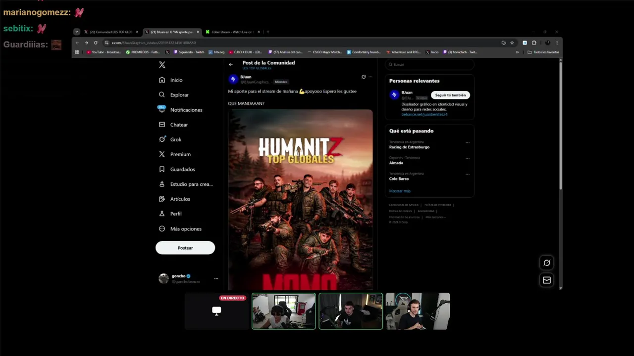Click the Postear button
The width and height of the screenshot is (634, 356).
(185, 248)
